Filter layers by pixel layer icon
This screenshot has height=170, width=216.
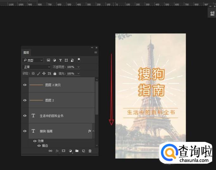pos(48,60)
